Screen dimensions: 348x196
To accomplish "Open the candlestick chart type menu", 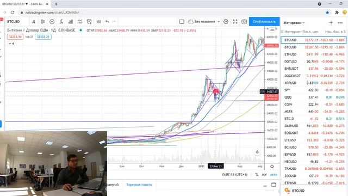I will 43,22.
